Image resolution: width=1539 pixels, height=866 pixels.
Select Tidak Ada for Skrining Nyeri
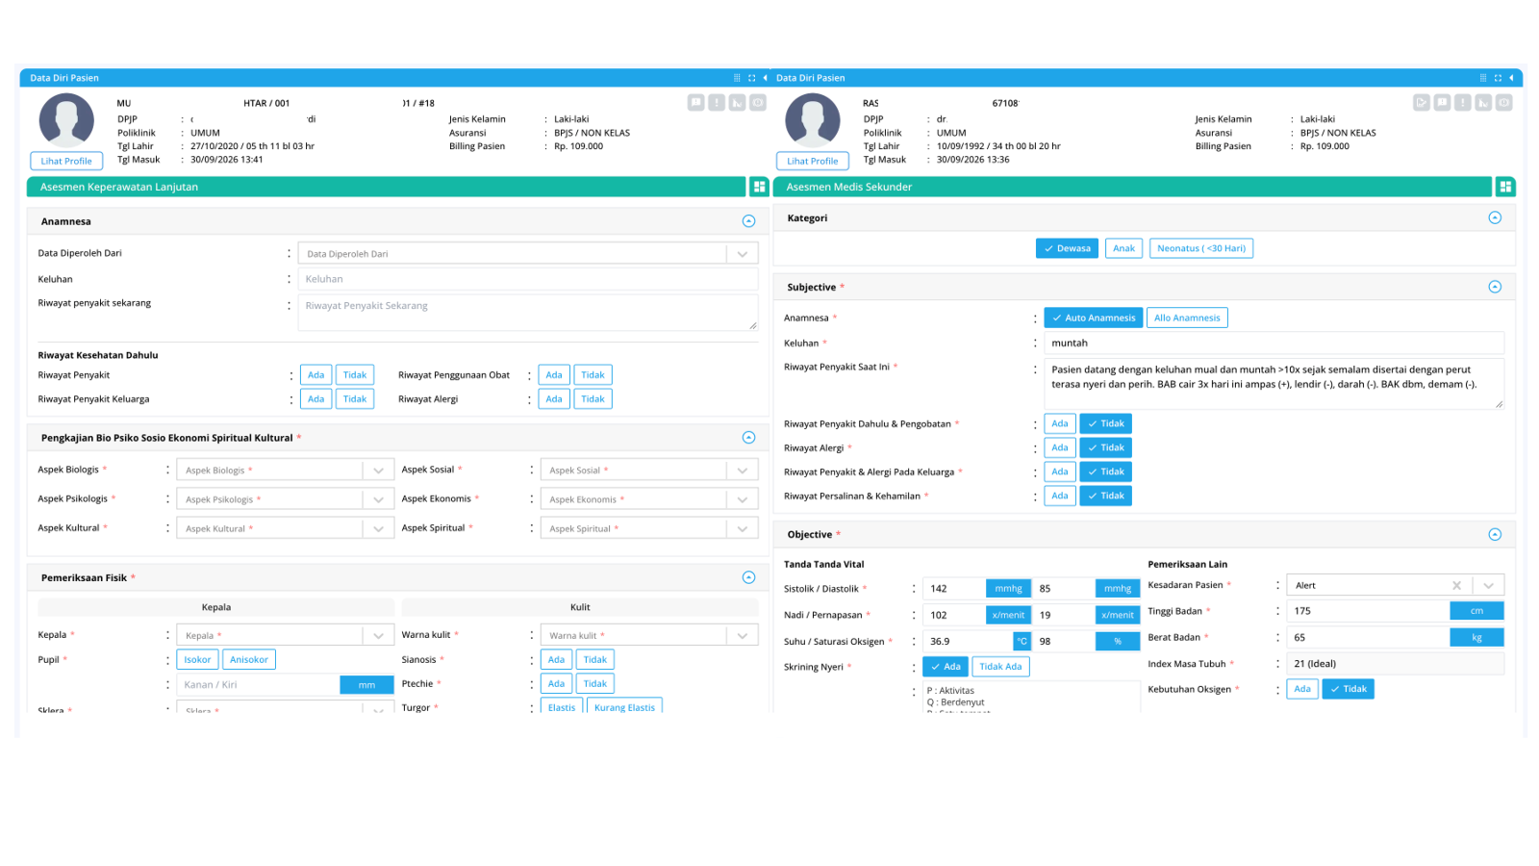click(1000, 667)
